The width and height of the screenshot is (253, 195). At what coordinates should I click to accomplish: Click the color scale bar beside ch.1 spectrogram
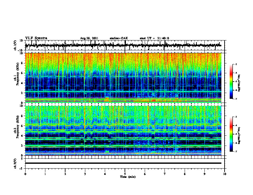point(231,82)
